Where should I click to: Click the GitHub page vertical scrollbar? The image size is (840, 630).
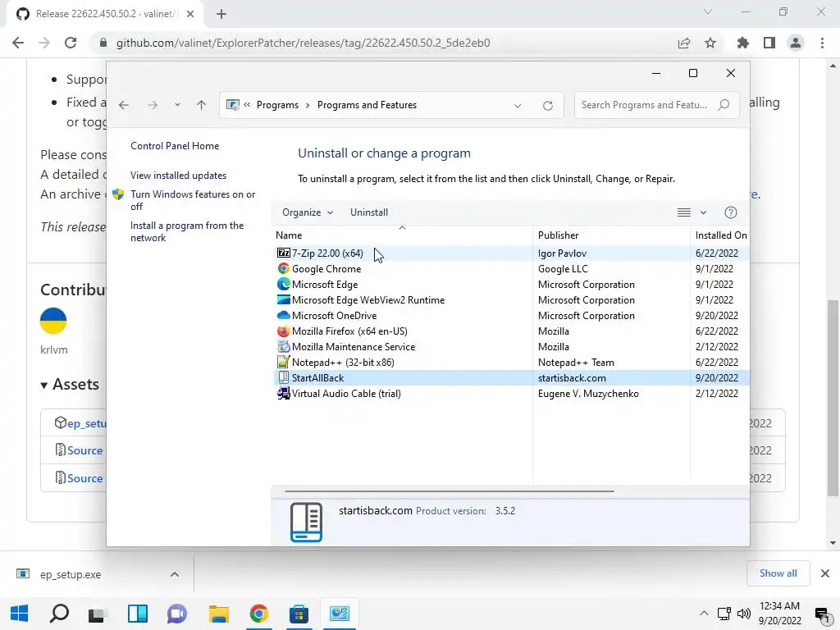tap(833, 398)
